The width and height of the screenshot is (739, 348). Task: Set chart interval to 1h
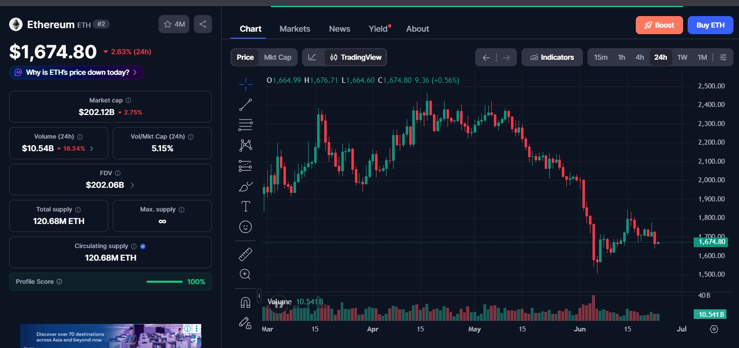tap(622, 57)
